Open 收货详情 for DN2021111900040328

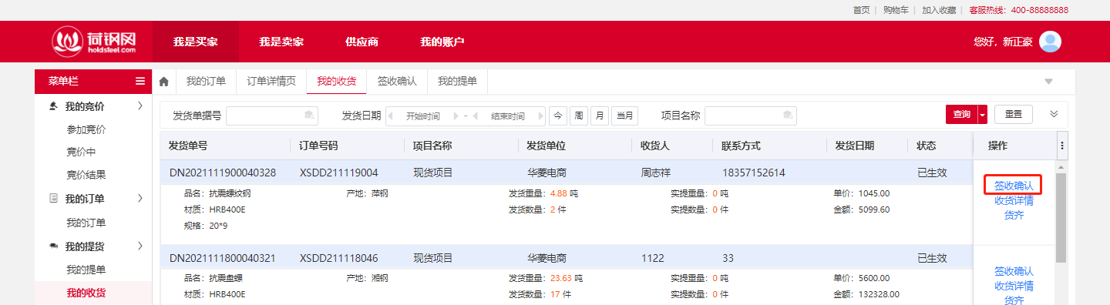[x=1014, y=200]
